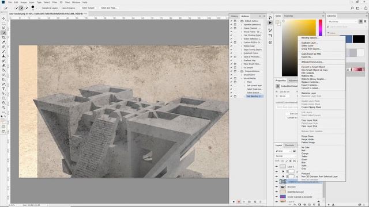Click the Actions panel play button
Image resolution: width=369 pixels, height=207 pixels.
tap(244, 202)
